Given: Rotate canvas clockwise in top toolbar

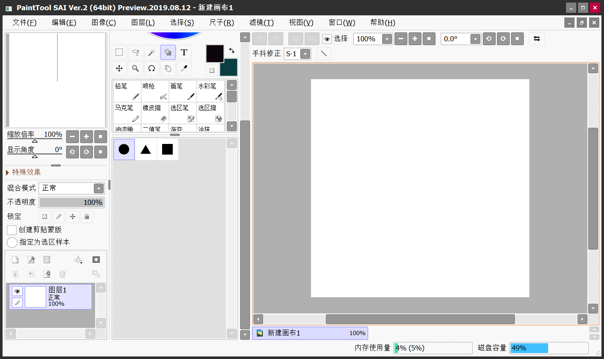Looking at the screenshot, I should pyautogui.click(x=503, y=39).
